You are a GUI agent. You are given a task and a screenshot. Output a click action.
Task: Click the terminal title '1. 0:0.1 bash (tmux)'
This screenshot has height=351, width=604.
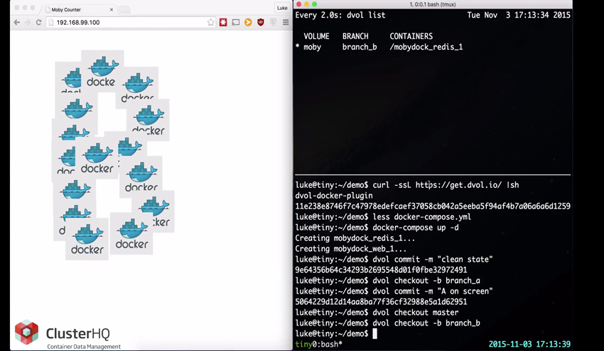coord(433,4)
